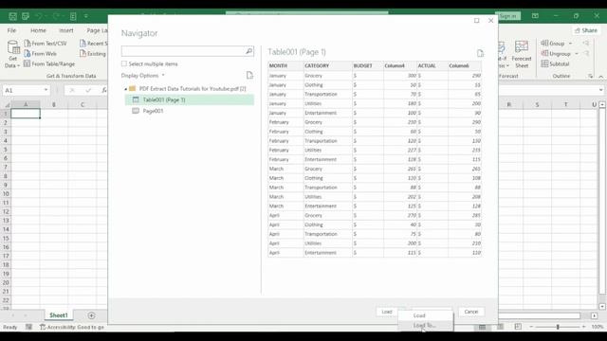Click the Get Data icon

13,47
